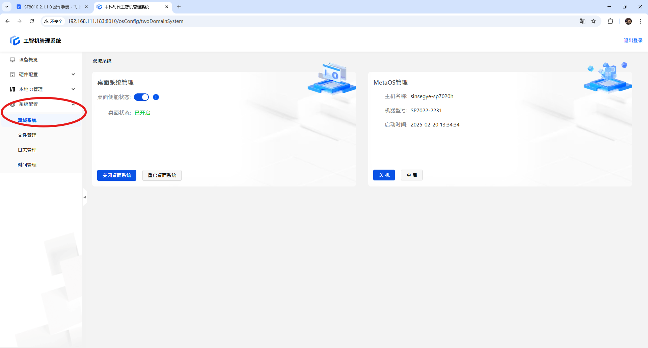Collapse the 系统配置 menu chevron
The height and width of the screenshot is (348, 648).
pyautogui.click(x=73, y=104)
